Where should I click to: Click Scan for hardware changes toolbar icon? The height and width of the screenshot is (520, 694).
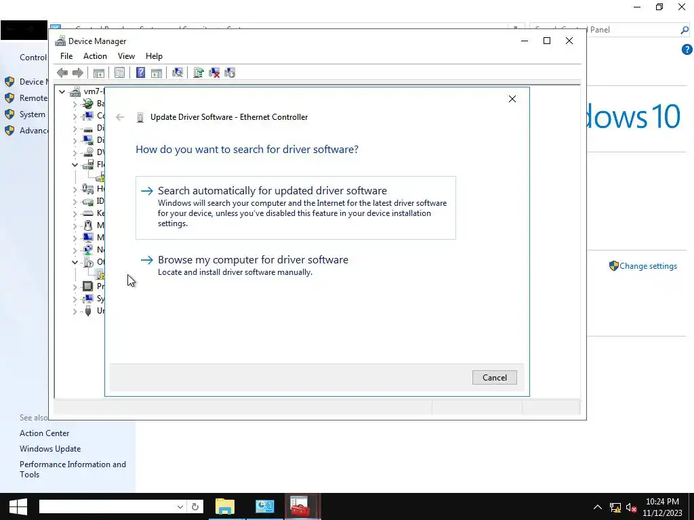point(178,72)
